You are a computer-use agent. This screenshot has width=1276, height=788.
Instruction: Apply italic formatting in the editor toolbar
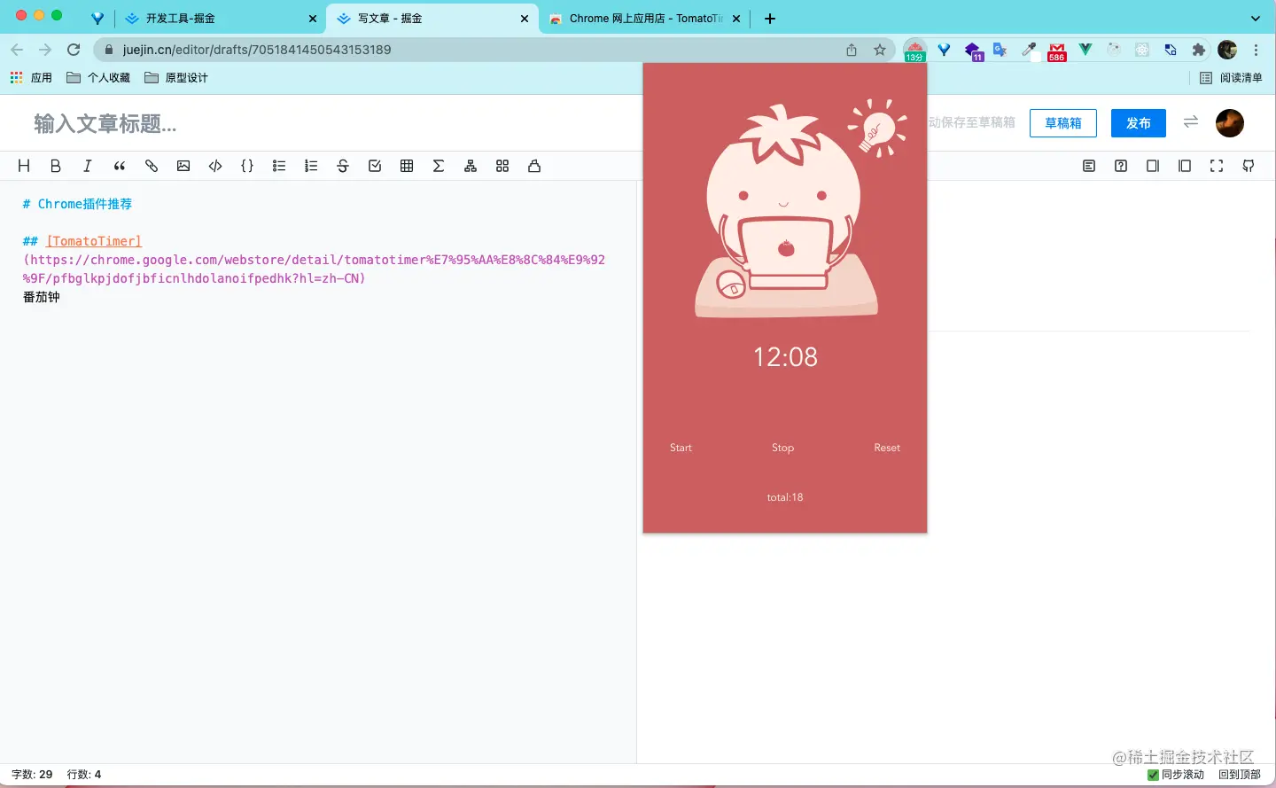click(x=88, y=166)
